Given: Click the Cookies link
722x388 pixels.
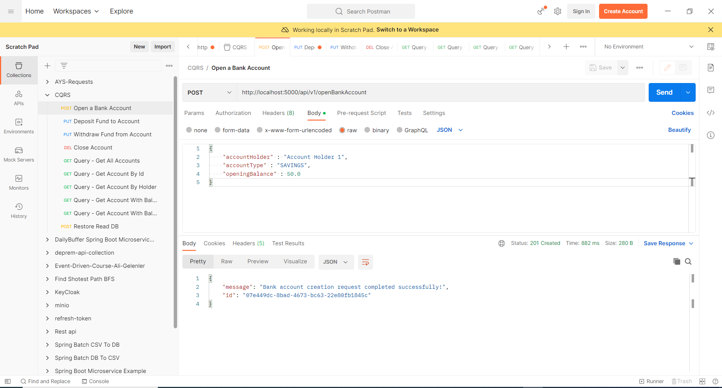Looking at the screenshot, I should (x=683, y=113).
